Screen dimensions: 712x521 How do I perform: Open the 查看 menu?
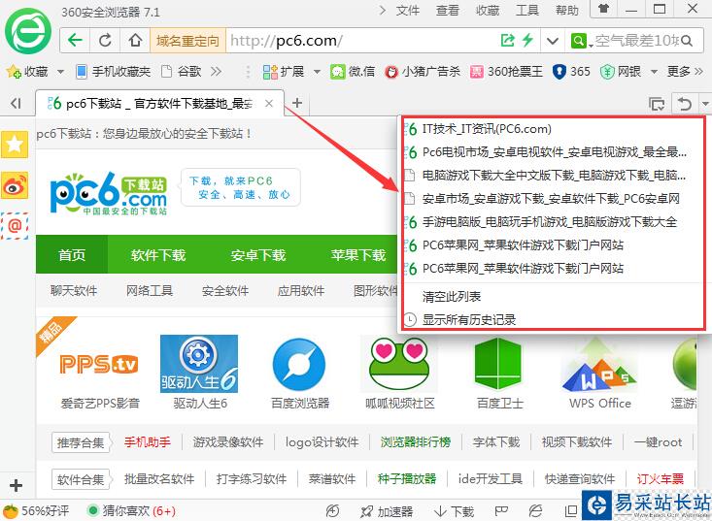(447, 10)
